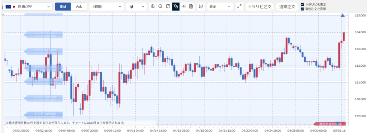Select the レンジ 159.000 order label
Image resolution: width=367 pixels, height=133 pixels.
[43, 114]
